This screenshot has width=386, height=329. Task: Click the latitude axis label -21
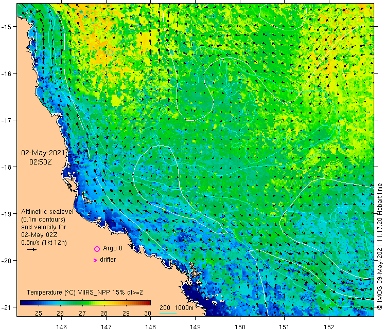click(6, 307)
